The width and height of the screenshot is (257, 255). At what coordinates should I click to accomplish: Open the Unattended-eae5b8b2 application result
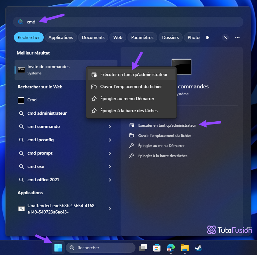[x=62, y=209]
